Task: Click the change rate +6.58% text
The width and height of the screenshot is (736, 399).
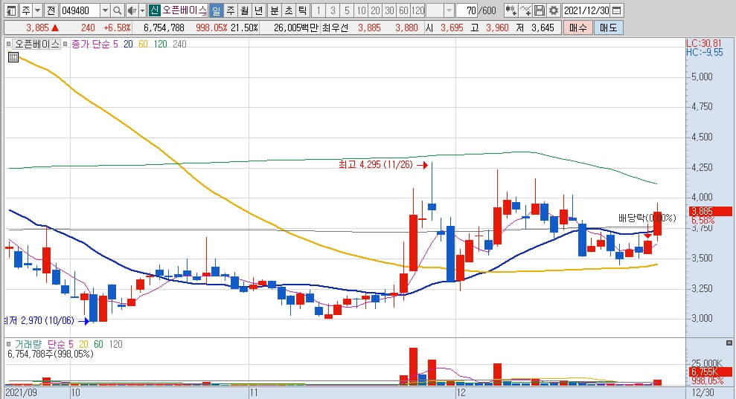Action: pyautogui.click(x=117, y=28)
